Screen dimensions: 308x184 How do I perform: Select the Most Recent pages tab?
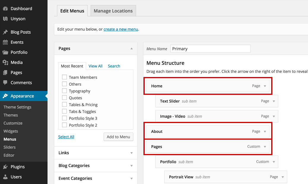click(72, 66)
